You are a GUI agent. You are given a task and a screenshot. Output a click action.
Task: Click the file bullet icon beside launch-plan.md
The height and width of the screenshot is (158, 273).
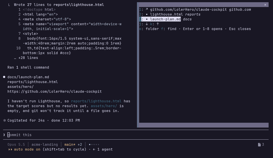click(x=147, y=19)
